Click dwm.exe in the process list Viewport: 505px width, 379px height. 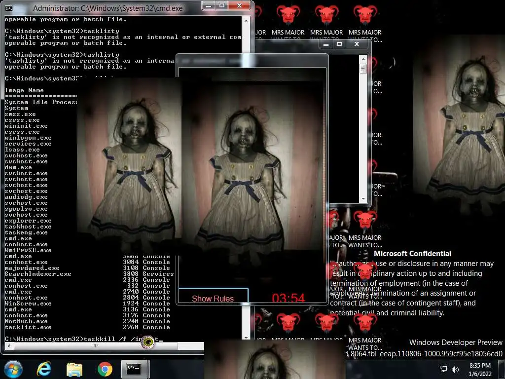tap(18, 167)
